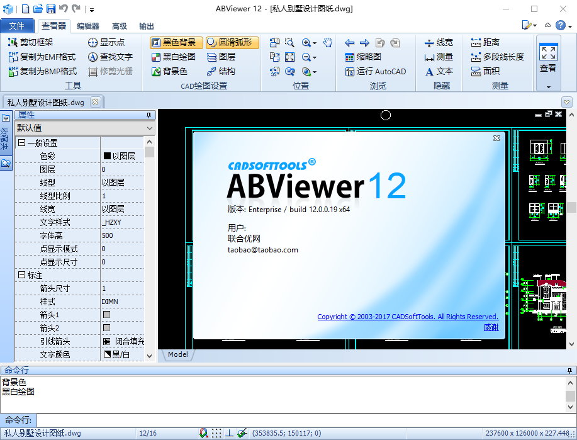The width and height of the screenshot is (577, 440).
Task: Open quick access toolbar customize dropdown
Action: click(x=92, y=9)
